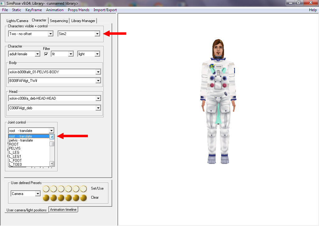Screen dimensions: 319x226
Task: Expand the Sim2 character control dropdown
Action: [x=97, y=34]
